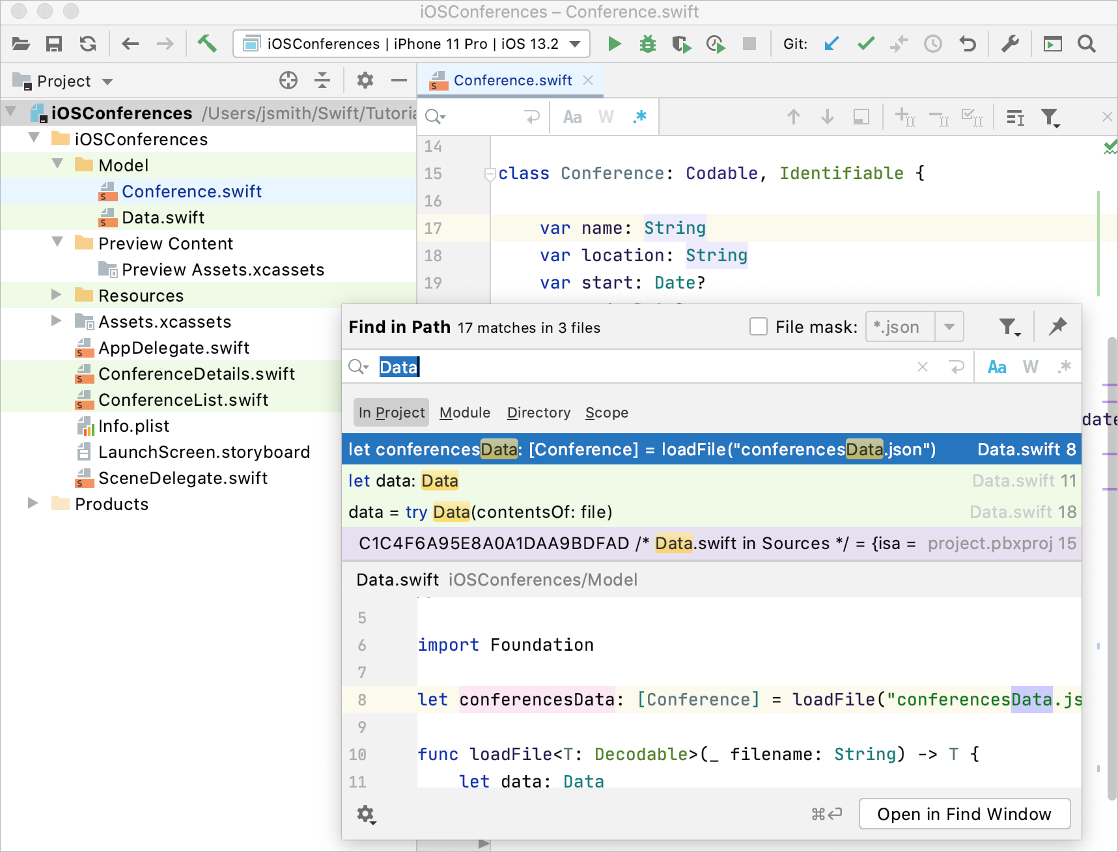Image resolution: width=1118 pixels, height=852 pixels.
Task: Run the app with green play icon
Action: (614, 44)
